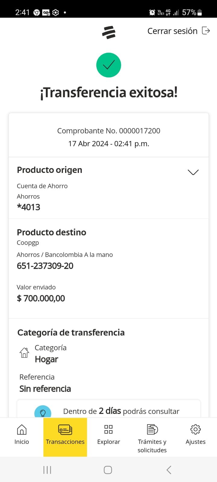Tap the Hogar category value
Image resolution: width=217 pixels, height=482 pixels.
[46, 359]
